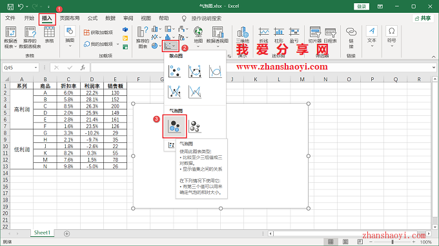Collapse the ribbon with the chevron

coord(433,57)
